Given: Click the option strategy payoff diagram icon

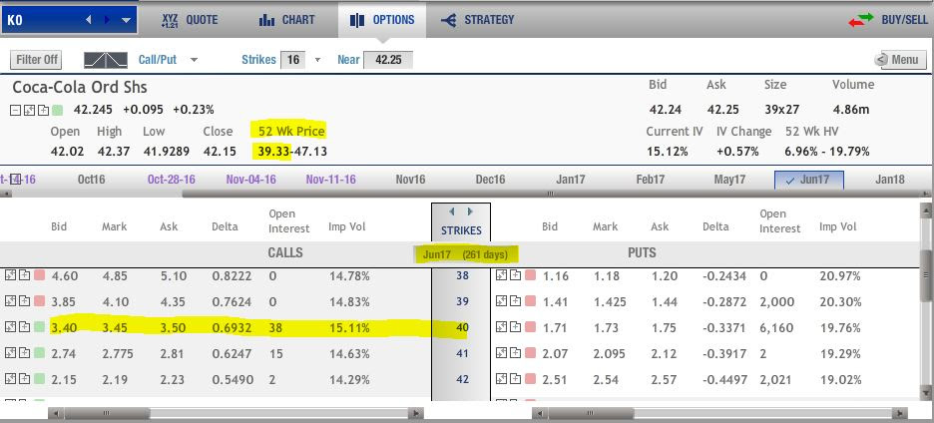Looking at the screenshot, I should (105, 60).
